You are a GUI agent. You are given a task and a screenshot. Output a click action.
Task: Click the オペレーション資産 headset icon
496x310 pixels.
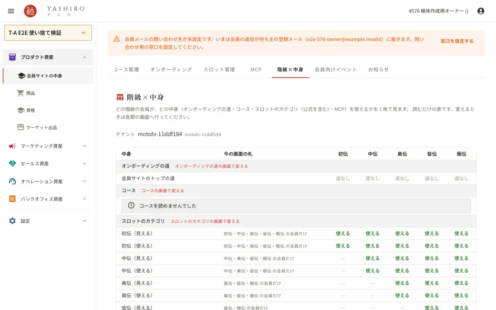(x=12, y=181)
